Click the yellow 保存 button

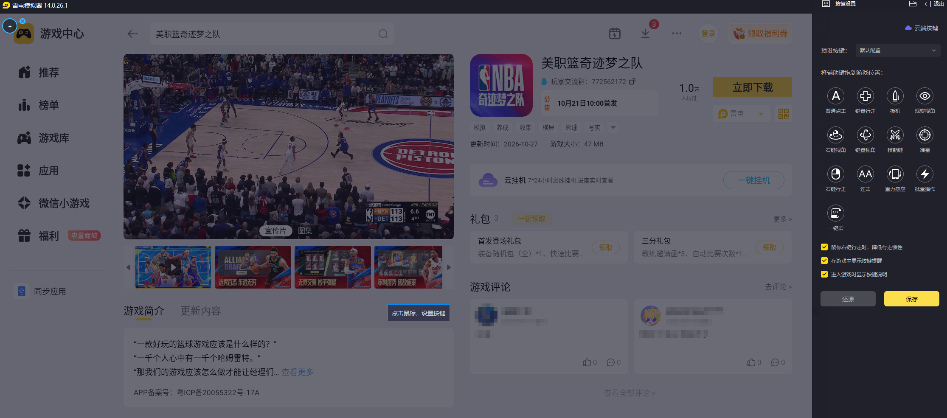[x=911, y=299]
